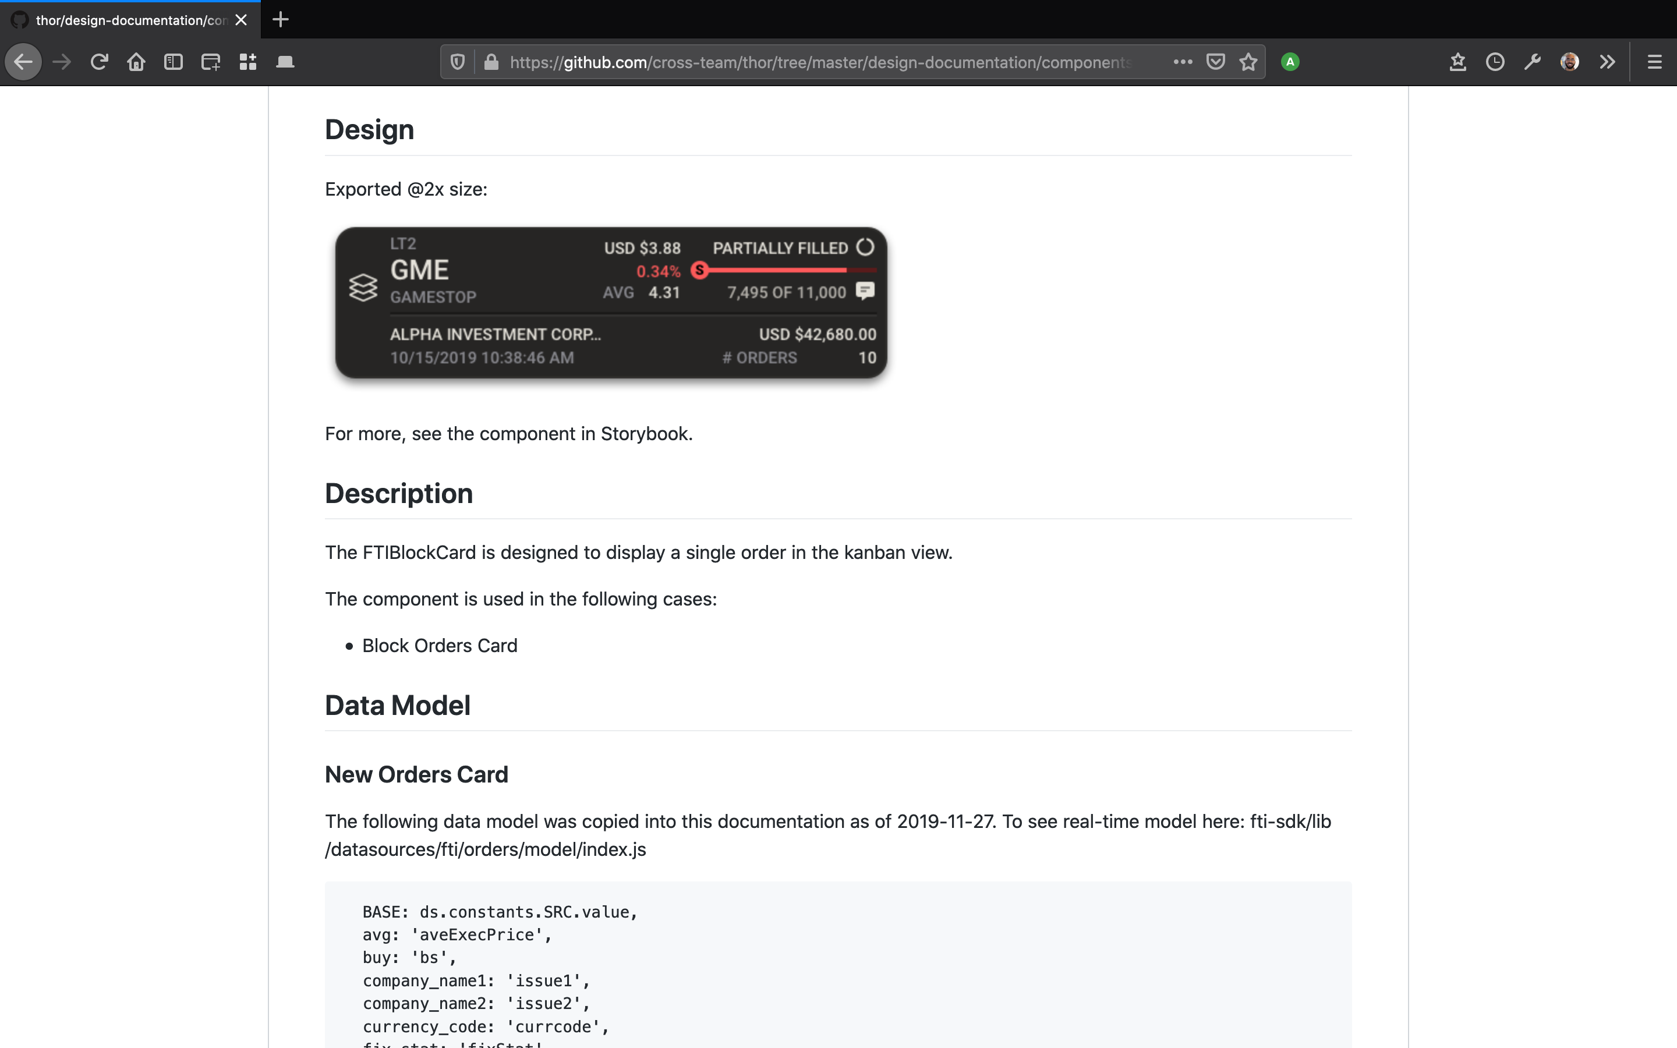Open the bookmarks library tray icon
This screenshot has height=1048, width=1677.
point(1457,62)
